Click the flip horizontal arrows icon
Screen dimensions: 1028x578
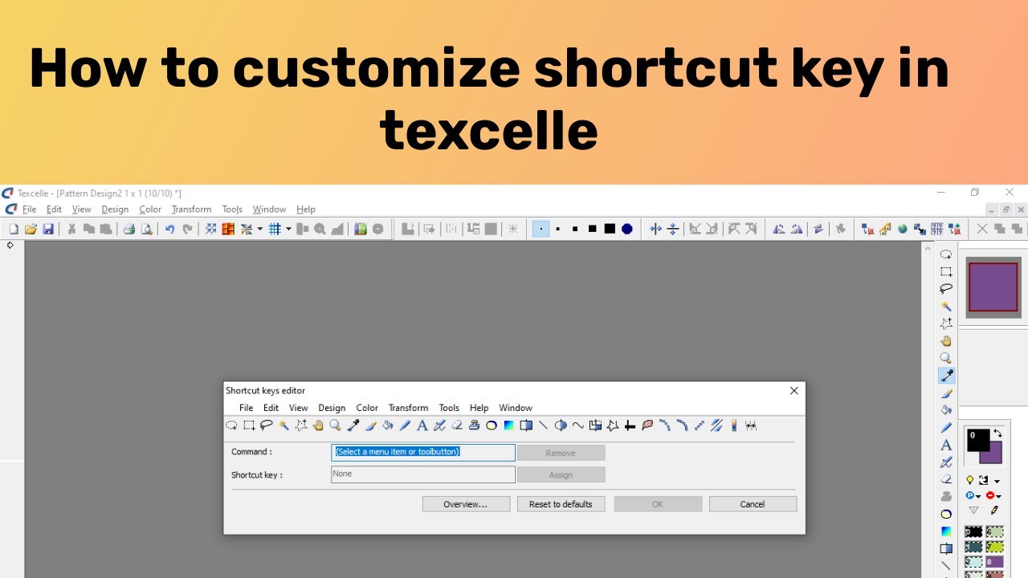pyautogui.click(x=655, y=229)
